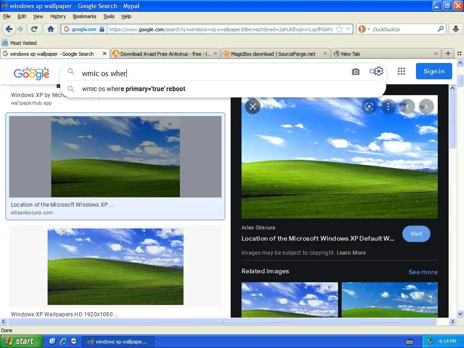
Task: Click into the Google search text field
Action: click(213, 73)
